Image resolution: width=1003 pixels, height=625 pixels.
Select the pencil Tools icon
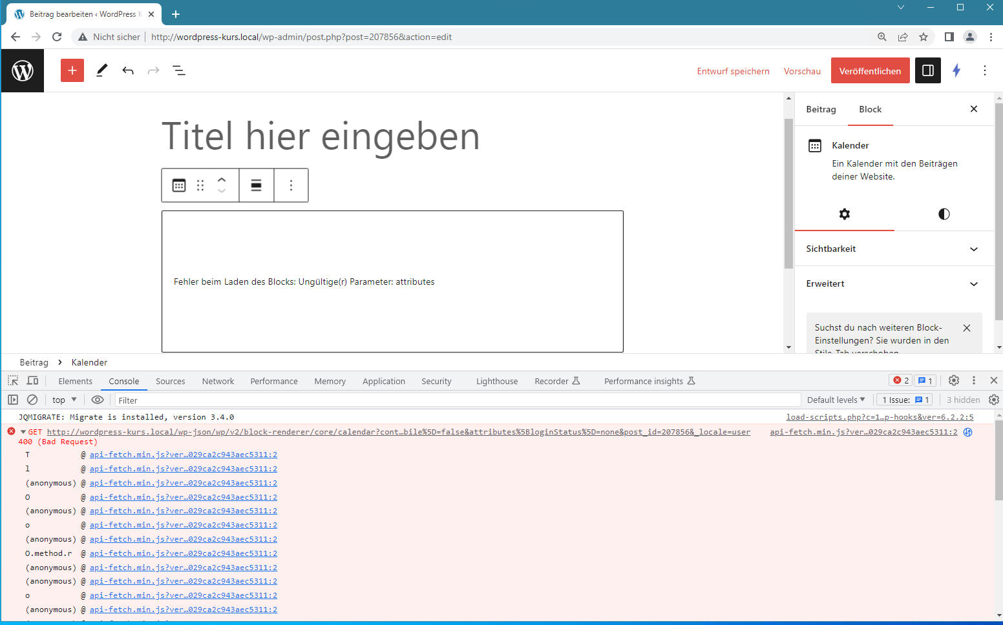pos(101,70)
